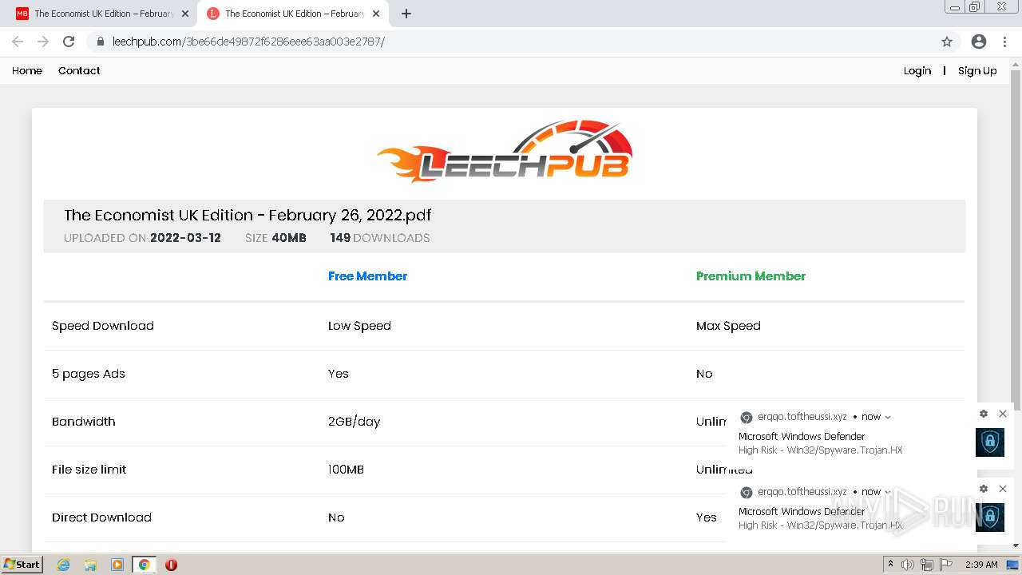
Task: Click the 149 downloads count
Action: (340, 238)
